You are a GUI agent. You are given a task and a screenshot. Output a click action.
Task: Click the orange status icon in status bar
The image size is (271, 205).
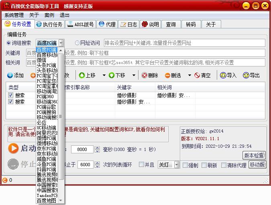[5, 180]
